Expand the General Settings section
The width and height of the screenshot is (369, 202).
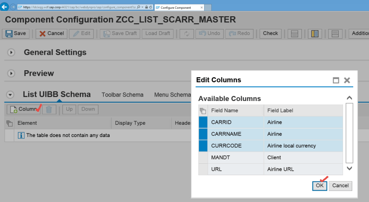coord(11,52)
